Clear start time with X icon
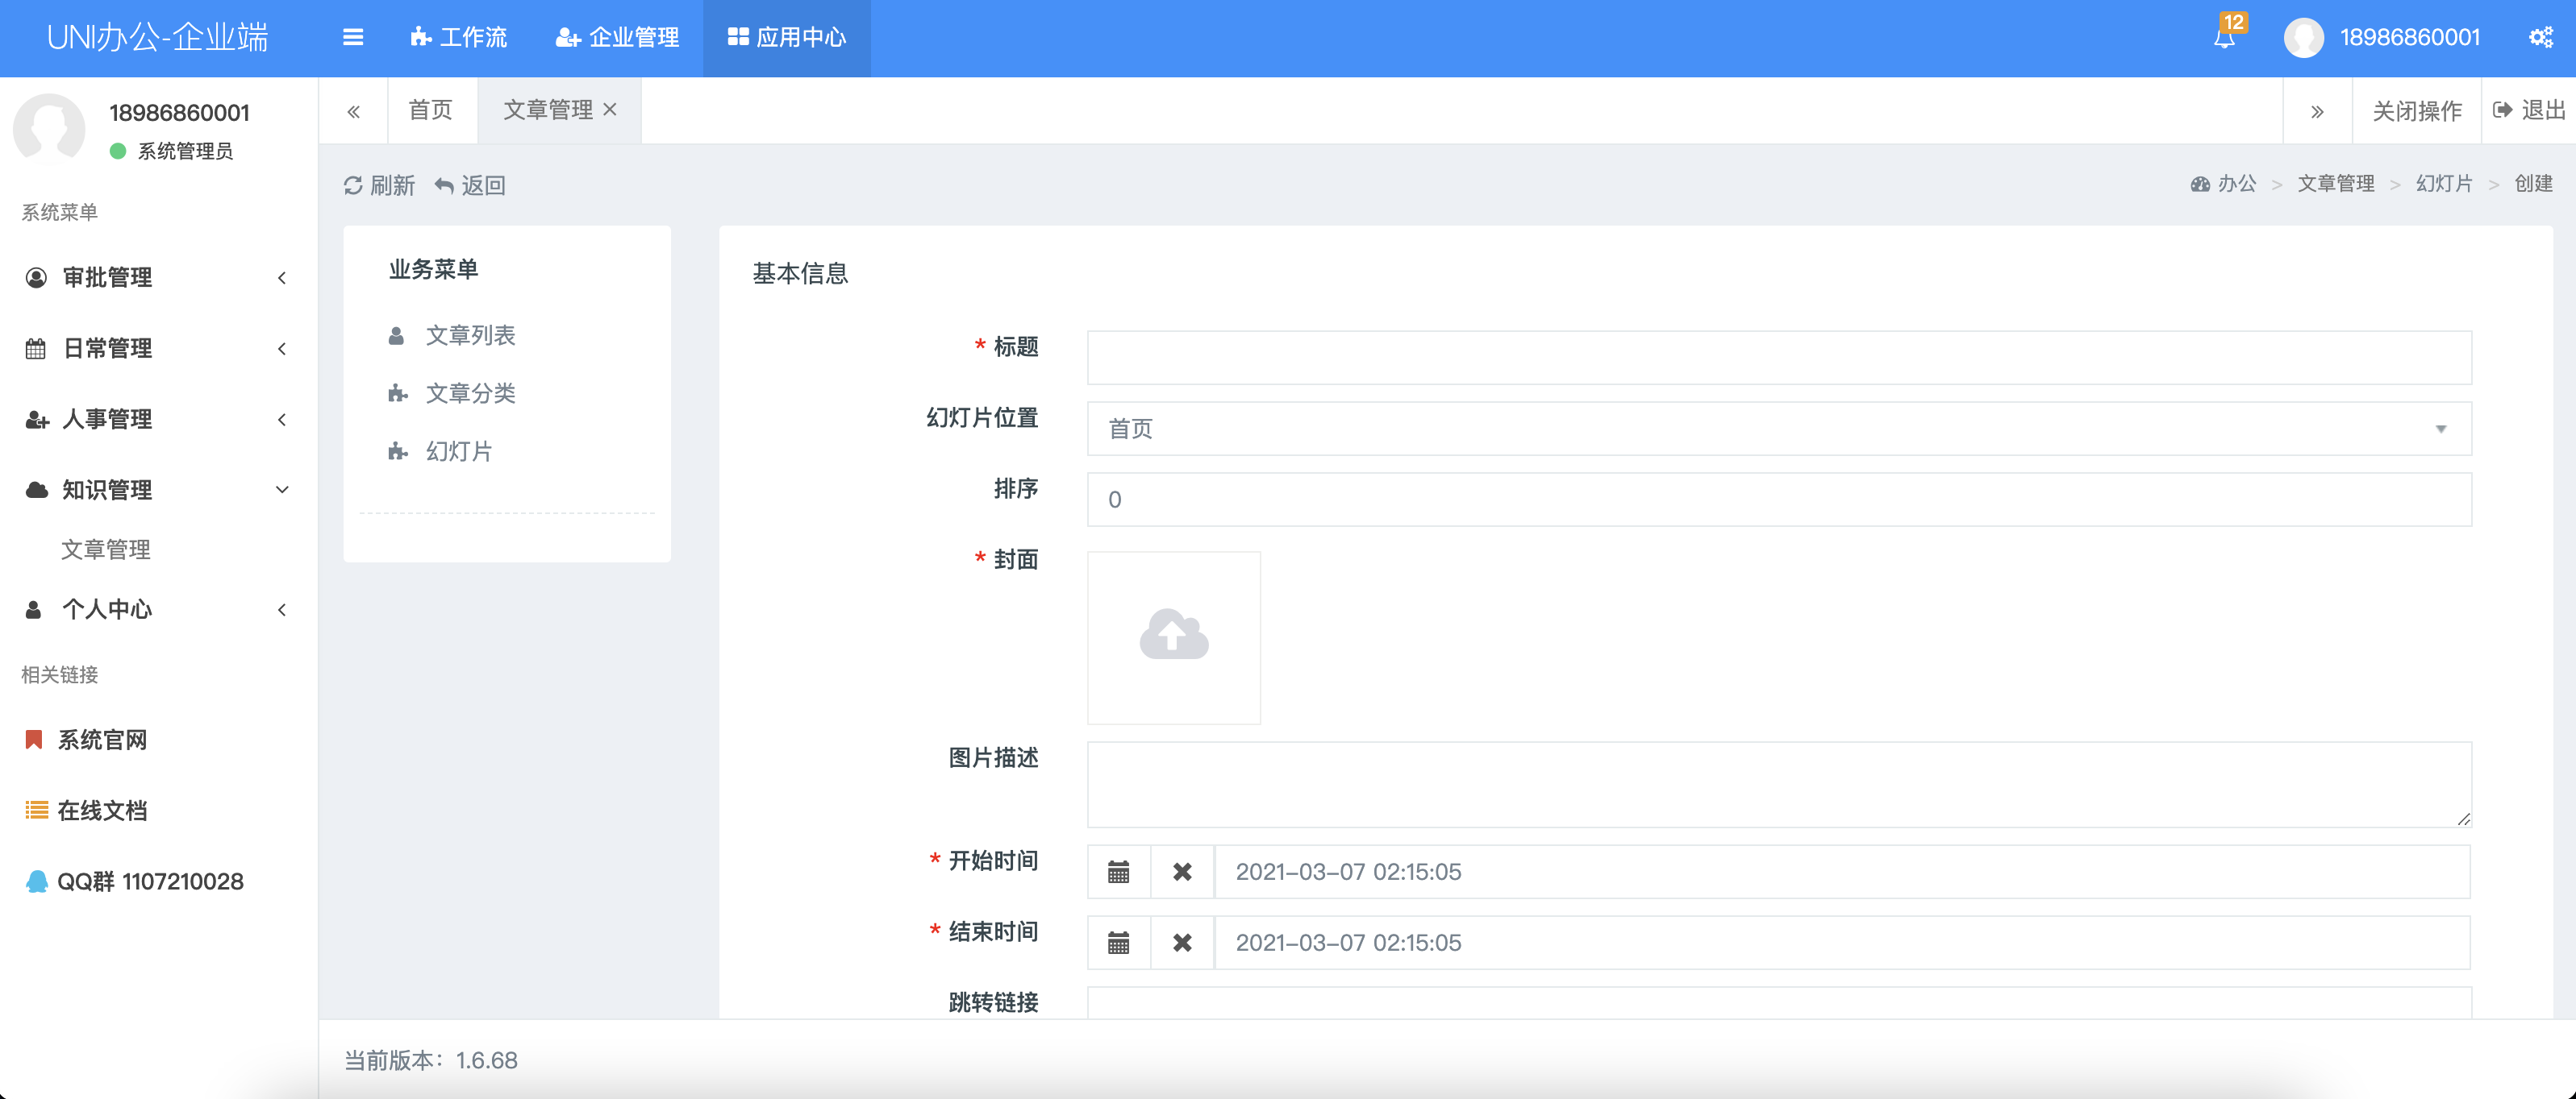 [1182, 871]
